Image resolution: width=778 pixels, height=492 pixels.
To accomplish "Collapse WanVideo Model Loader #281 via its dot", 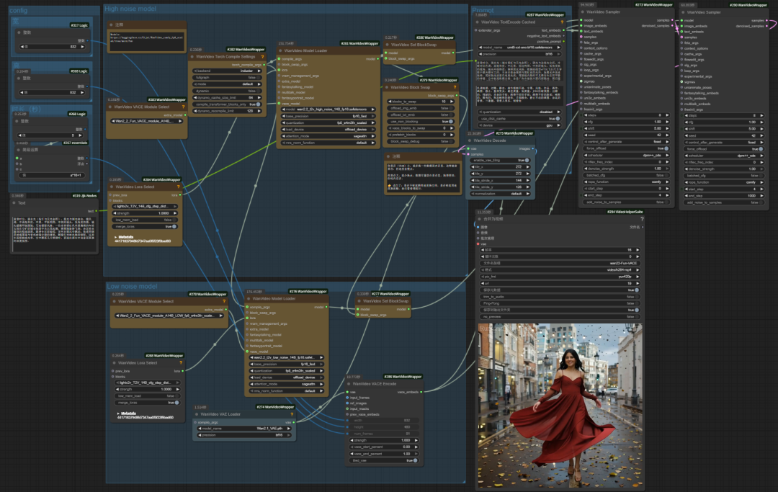I will click(280, 50).
